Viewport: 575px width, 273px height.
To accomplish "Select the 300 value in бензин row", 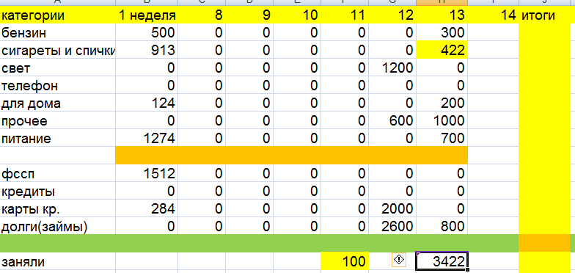I will pyautogui.click(x=442, y=32).
